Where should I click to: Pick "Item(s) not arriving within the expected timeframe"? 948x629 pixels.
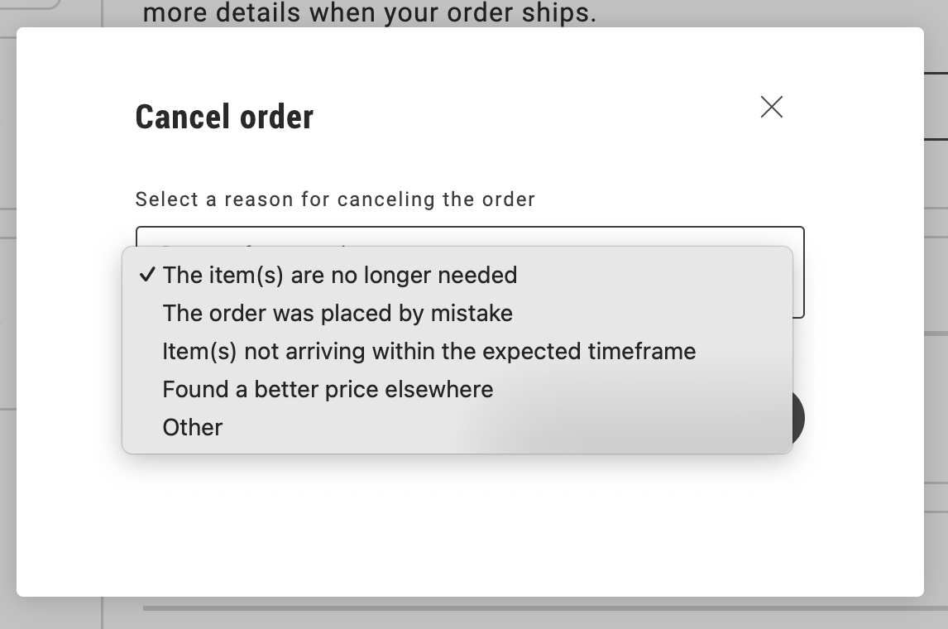coord(429,351)
